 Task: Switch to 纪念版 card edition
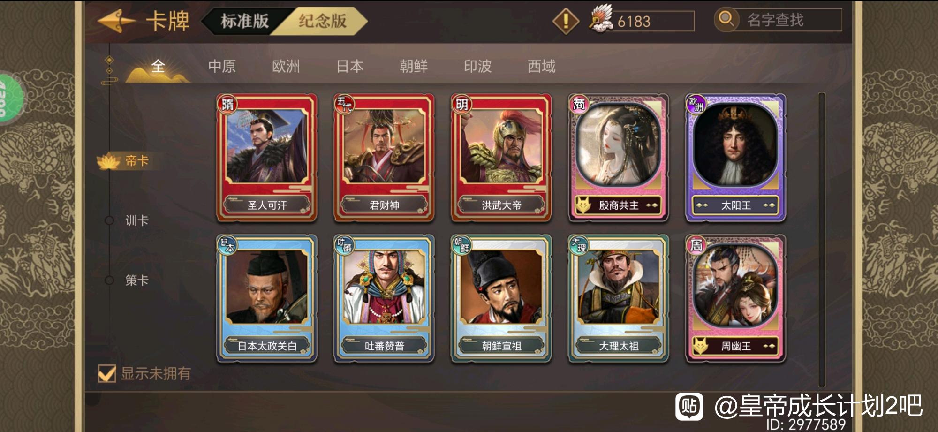[323, 21]
